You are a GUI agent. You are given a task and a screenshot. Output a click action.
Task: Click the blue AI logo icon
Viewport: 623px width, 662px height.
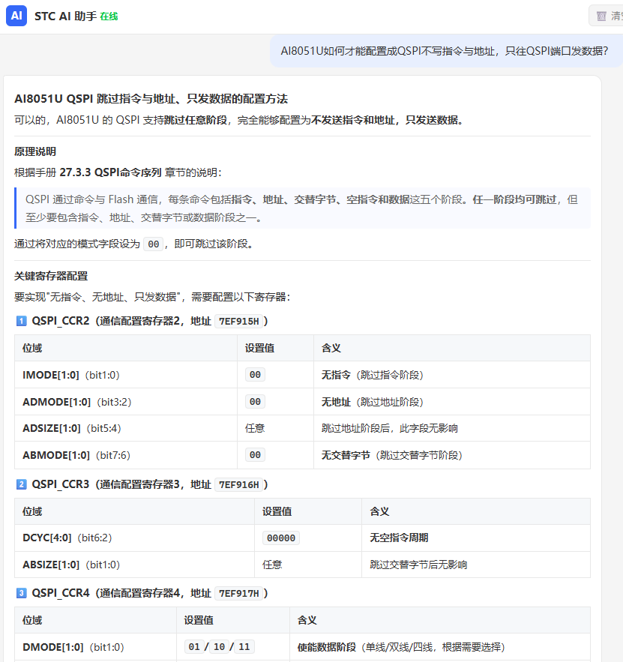click(x=16, y=16)
